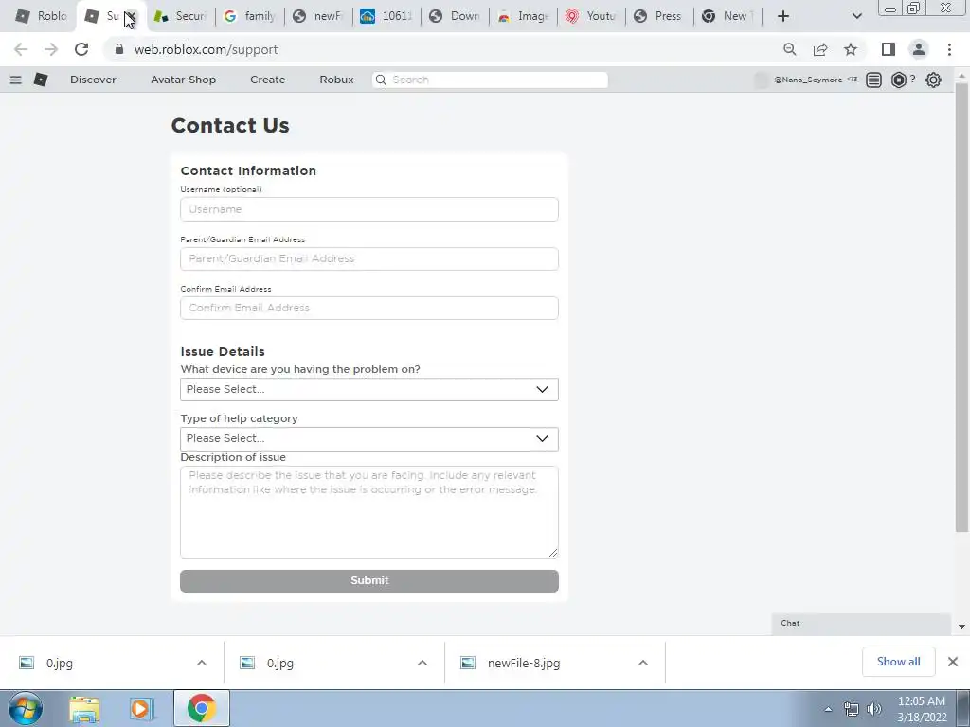The image size is (970, 727).
Task: Focus the Confirm Email Address field
Action: pos(369,308)
